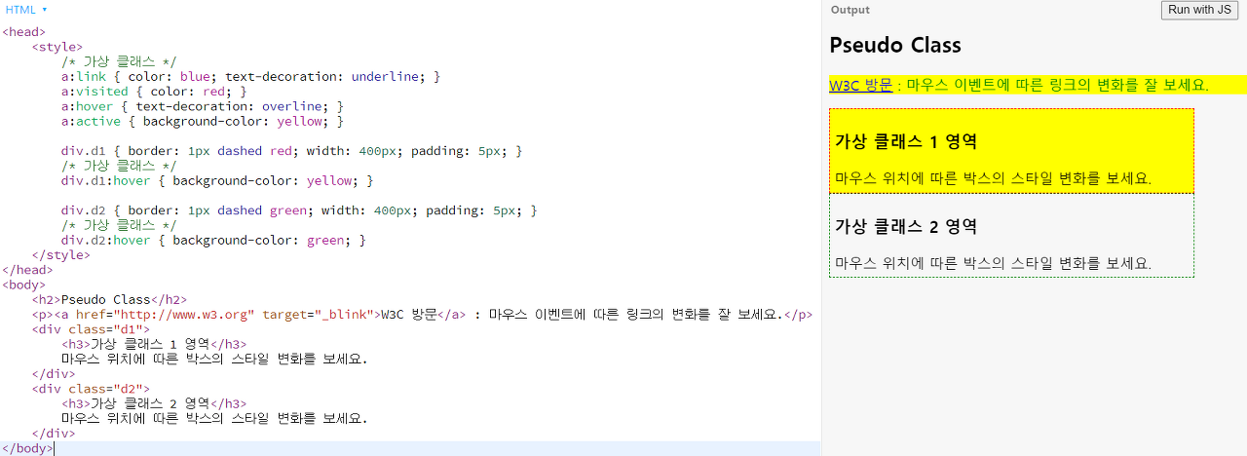Click the opening <style> tag line
This screenshot has width=1247, height=456.
pos(57,46)
